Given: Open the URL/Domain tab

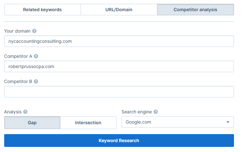Looking at the screenshot, I should point(119,10).
